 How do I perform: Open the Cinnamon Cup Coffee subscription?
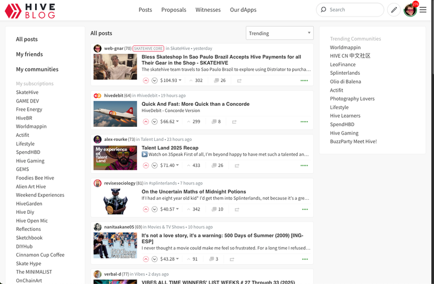[x=40, y=255]
